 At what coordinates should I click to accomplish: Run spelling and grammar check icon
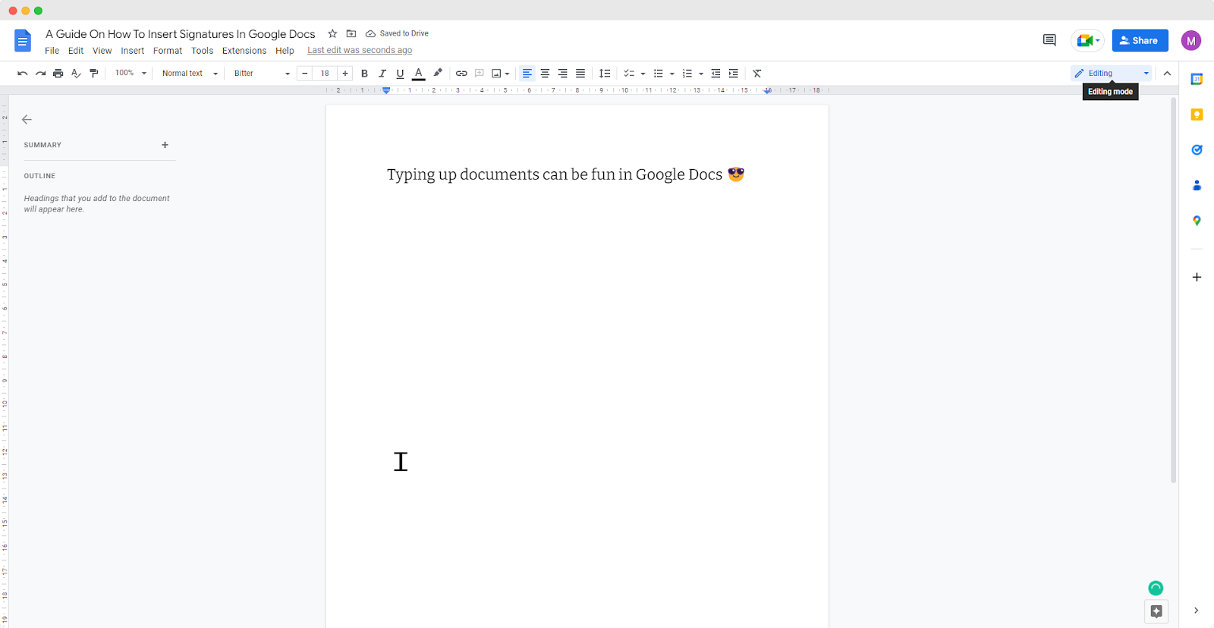click(x=76, y=74)
